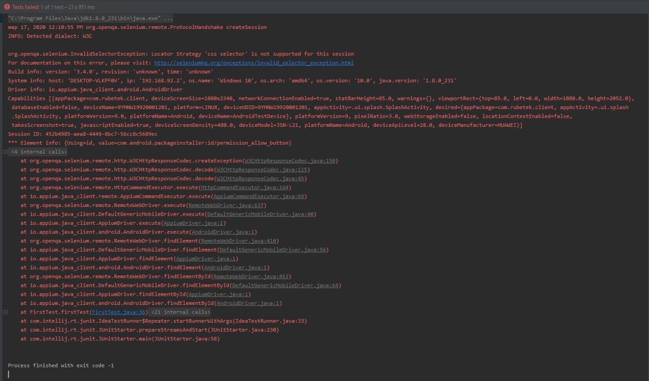Open DefaultGenericMobileDriver.java:56 link
649x381 pixels.
(273, 250)
